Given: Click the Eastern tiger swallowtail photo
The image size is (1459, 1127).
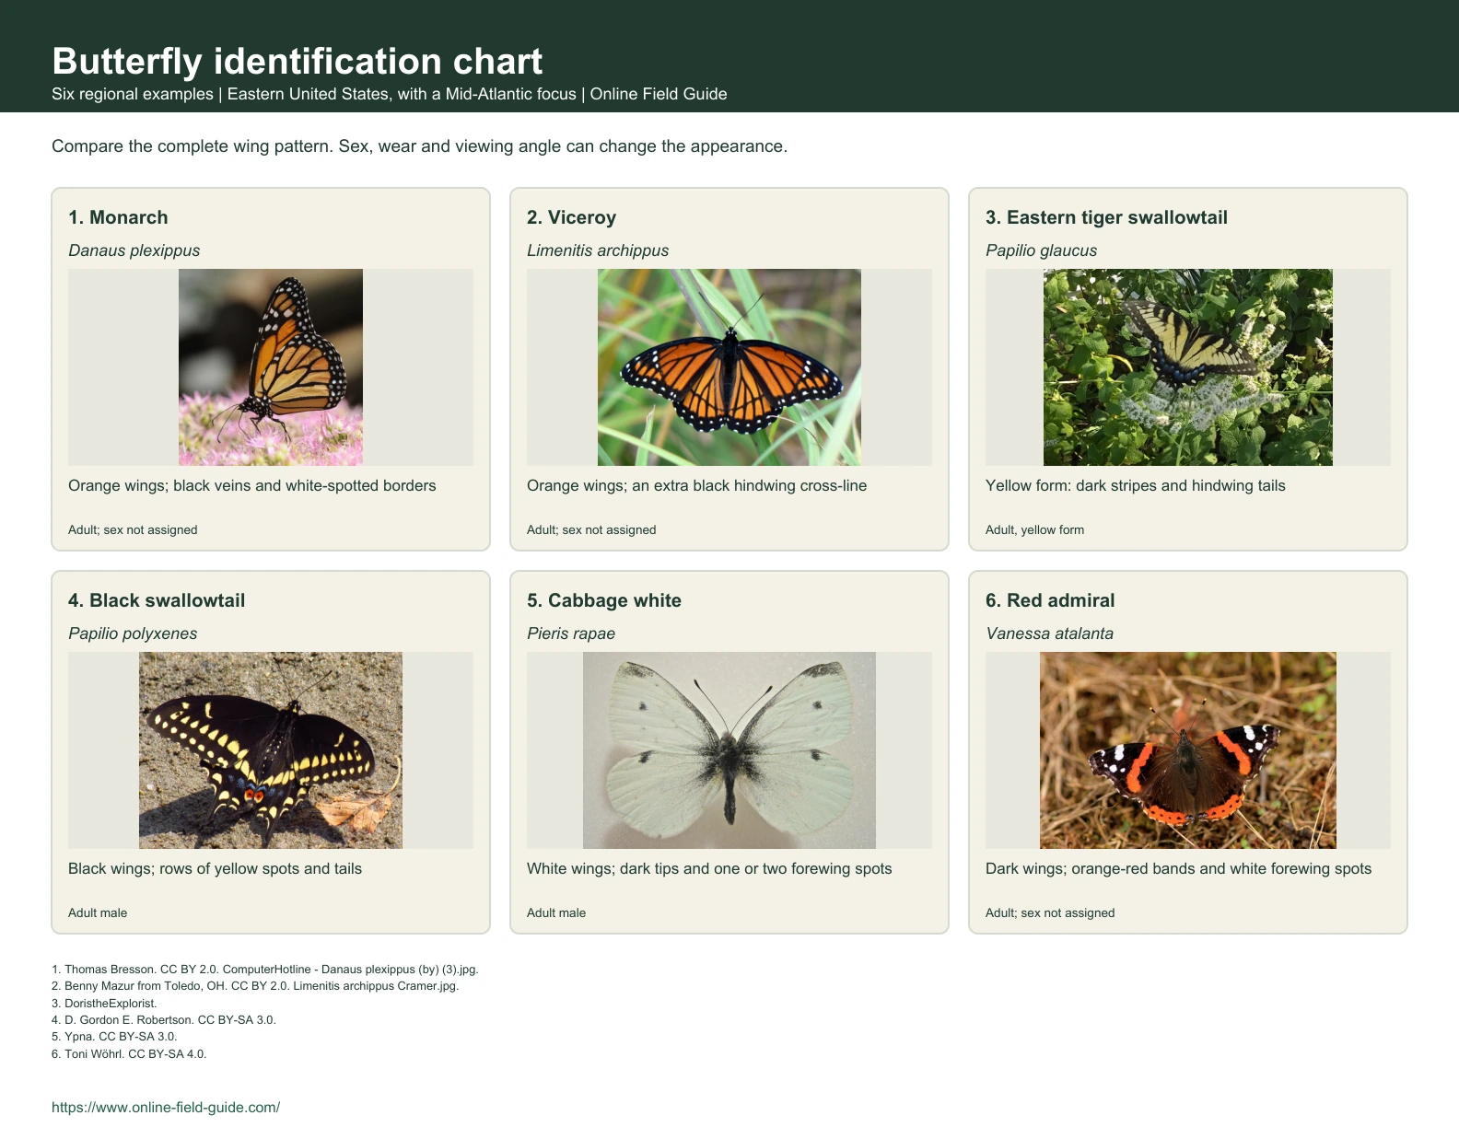Looking at the screenshot, I should (1188, 367).
